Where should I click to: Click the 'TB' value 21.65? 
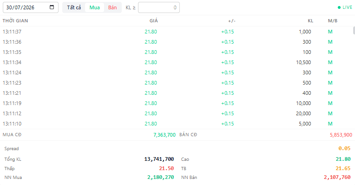click(343, 168)
